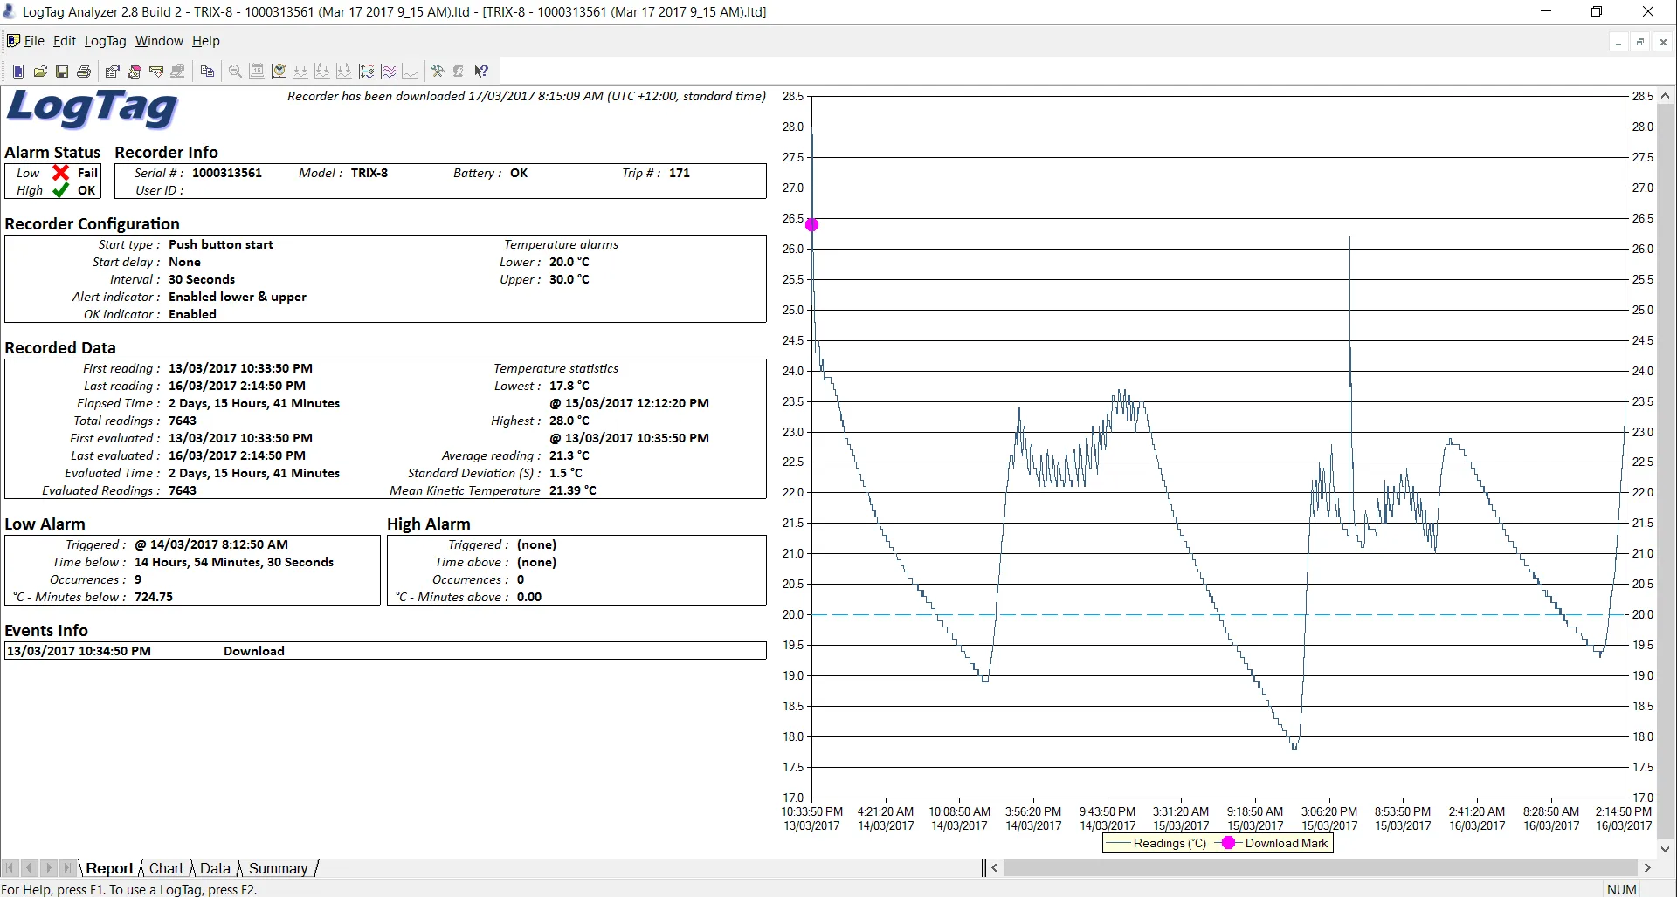Open a file using the folder icon
Image resolution: width=1677 pixels, height=897 pixels.
click(40, 72)
